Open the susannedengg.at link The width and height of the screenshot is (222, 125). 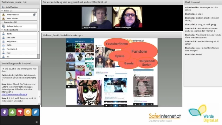tap(15, 94)
